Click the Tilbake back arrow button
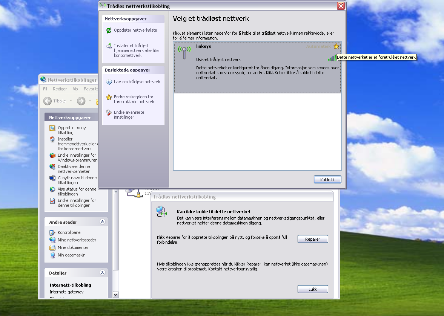This screenshot has width=444, height=316. (x=48, y=101)
